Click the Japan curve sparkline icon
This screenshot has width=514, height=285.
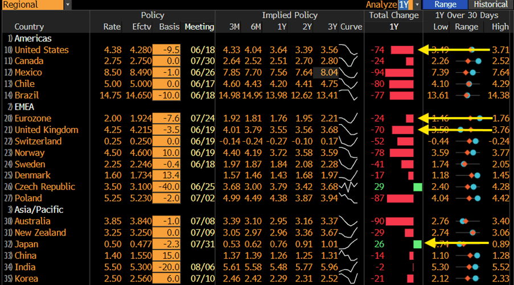[348, 244]
